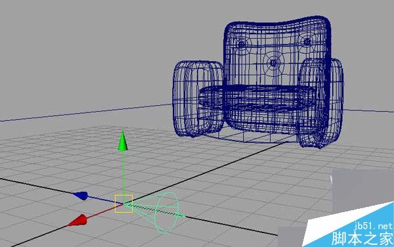Click the green Y-axis move arrow

tap(123, 141)
